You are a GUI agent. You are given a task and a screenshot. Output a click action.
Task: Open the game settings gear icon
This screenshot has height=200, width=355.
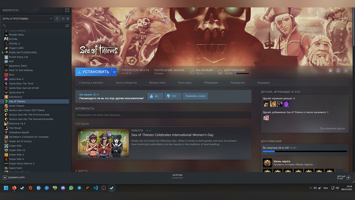pos(330,71)
